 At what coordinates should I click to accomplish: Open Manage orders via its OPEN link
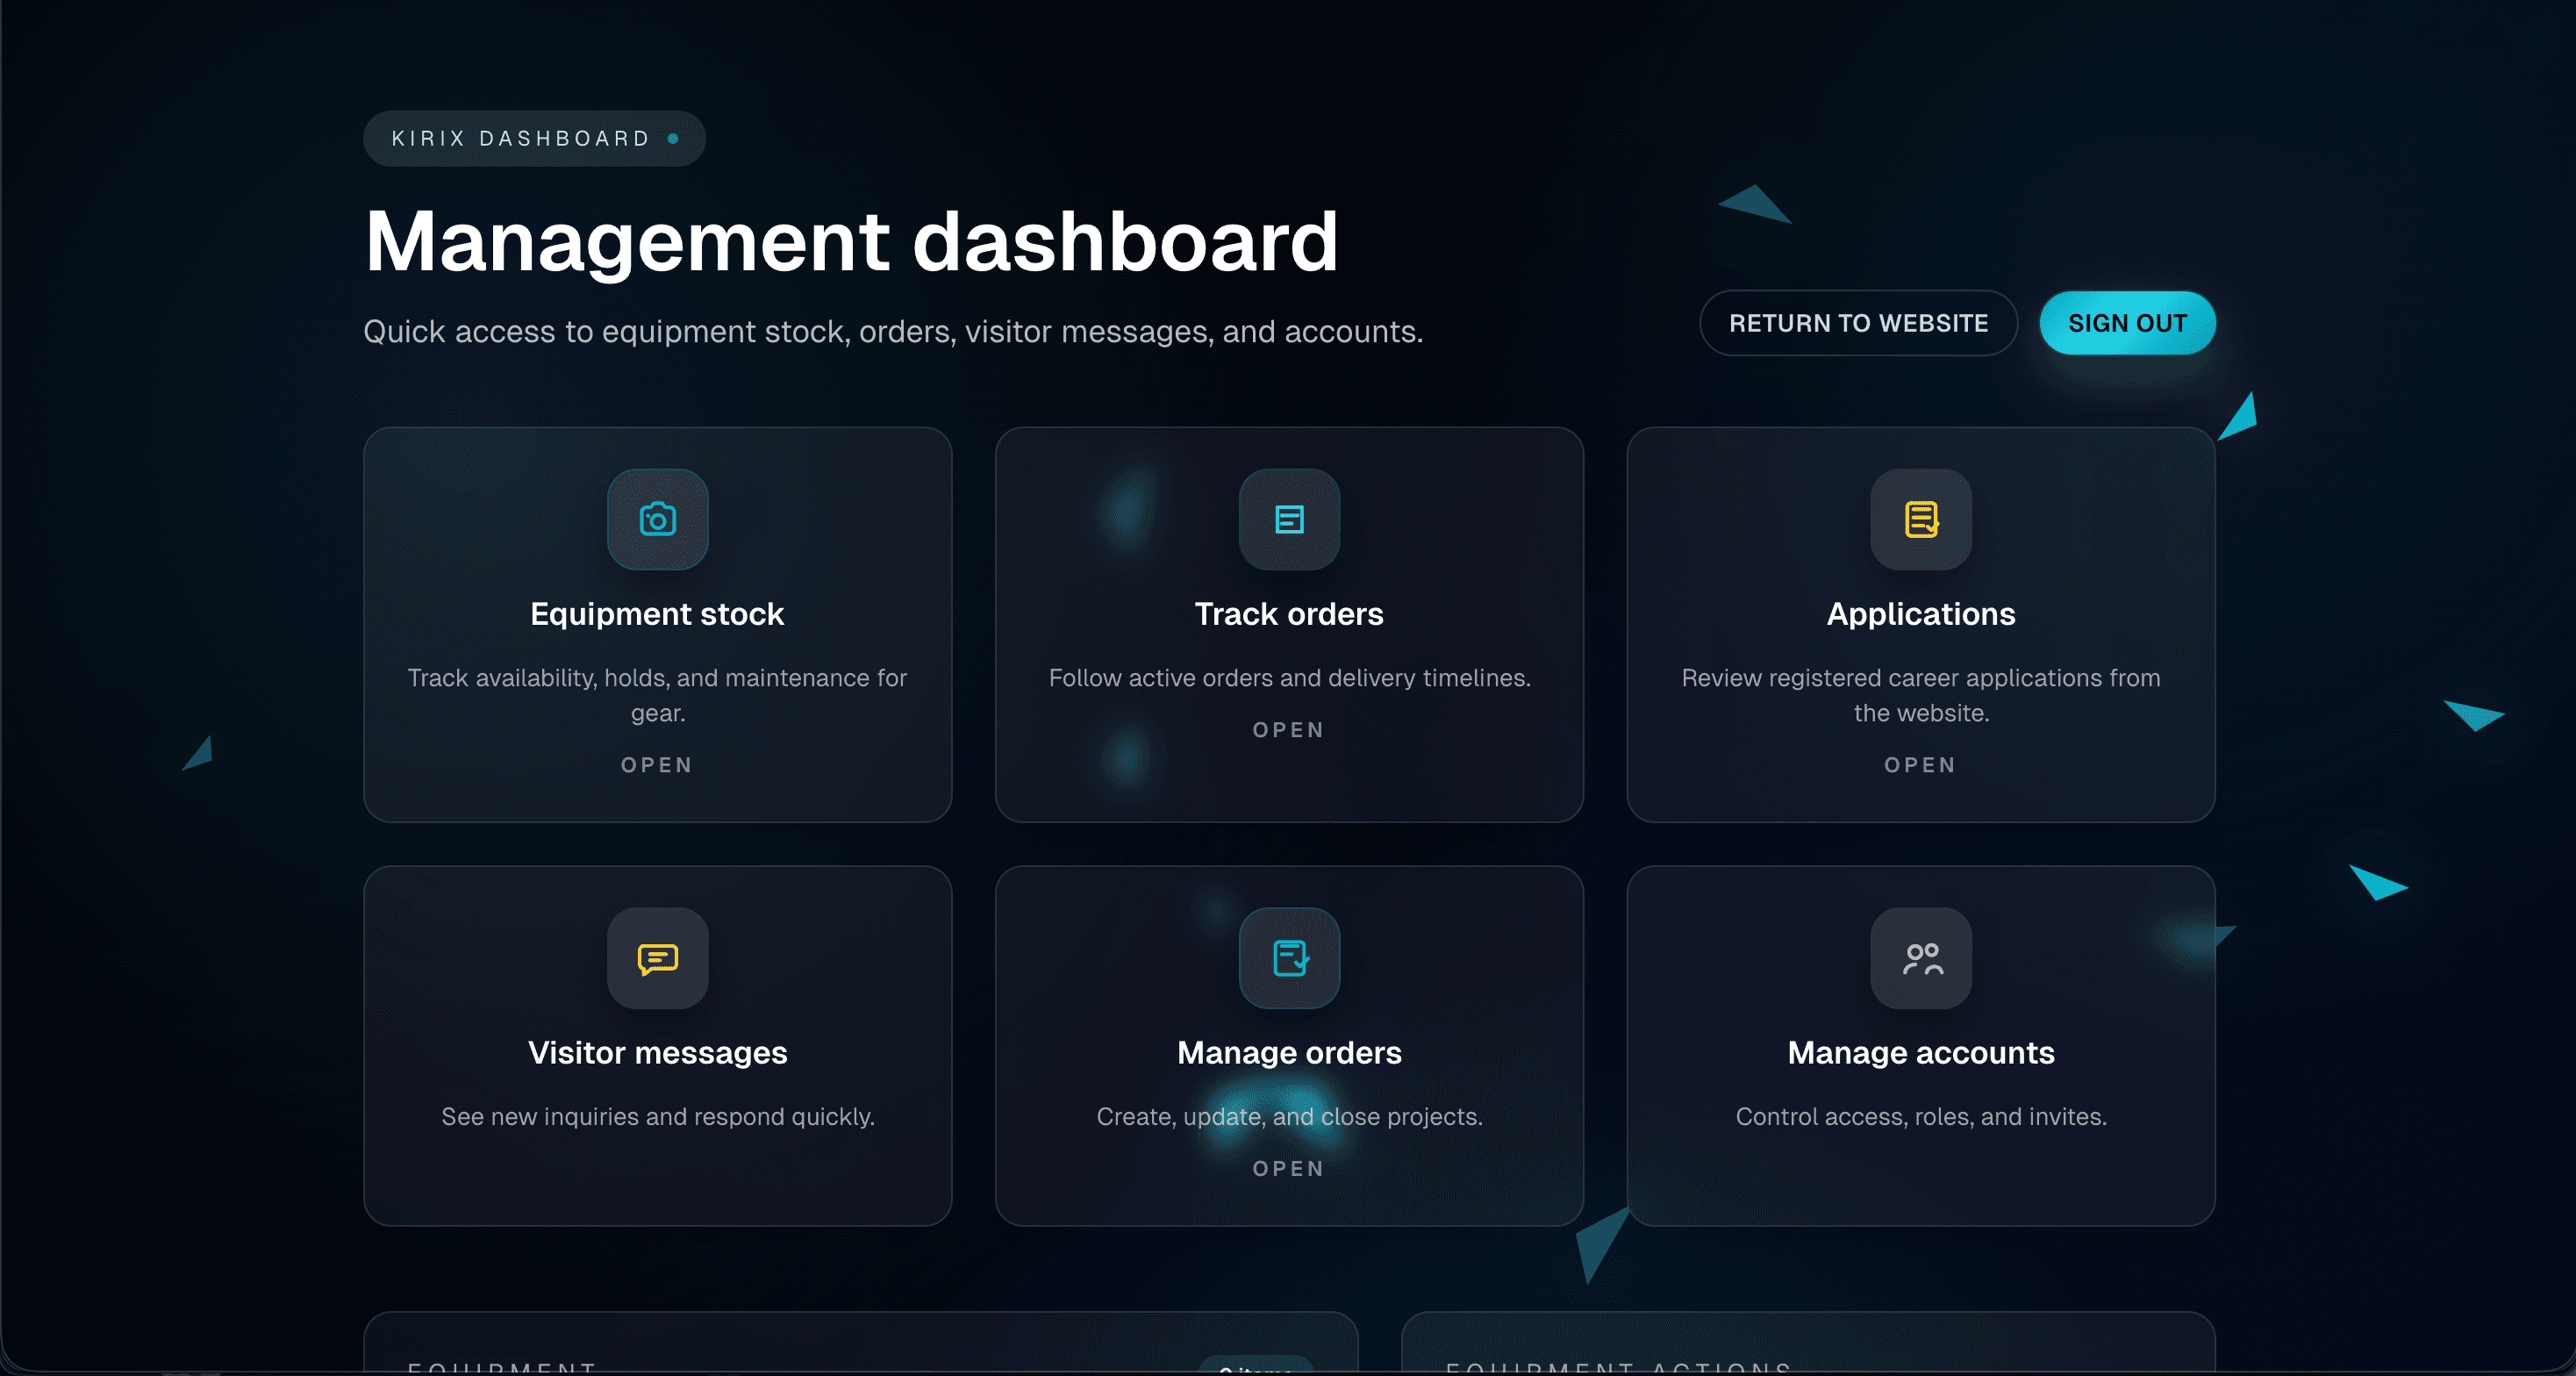pos(1289,1169)
